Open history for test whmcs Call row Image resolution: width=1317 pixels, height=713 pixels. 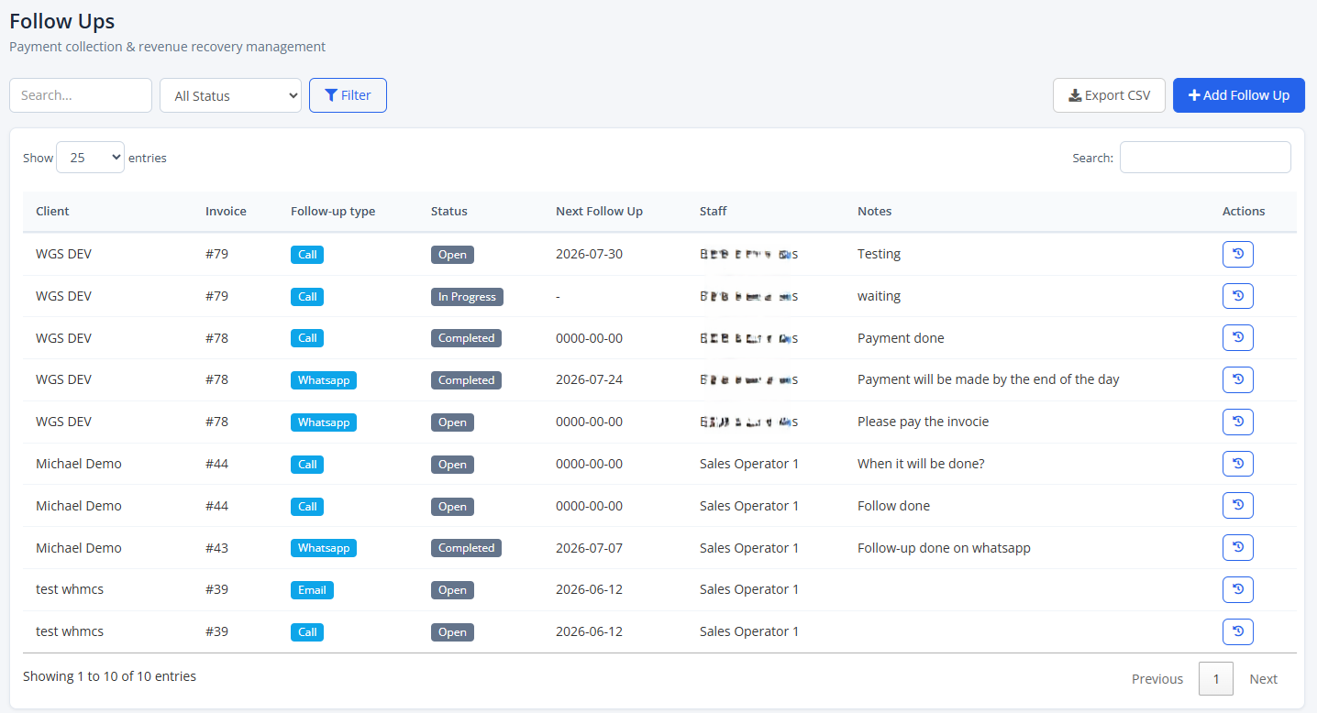(x=1237, y=631)
